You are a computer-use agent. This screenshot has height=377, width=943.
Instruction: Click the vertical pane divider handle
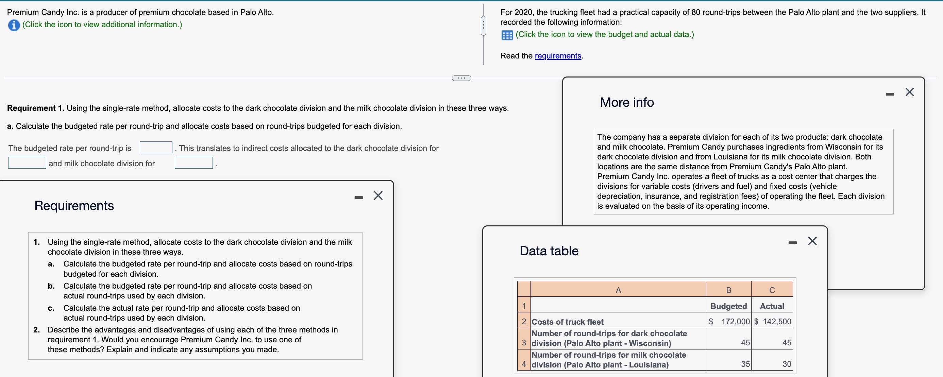click(483, 25)
